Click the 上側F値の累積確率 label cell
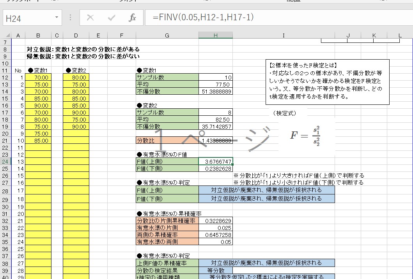The height and width of the screenshot is (279, 413). click(x=167, y=263)
